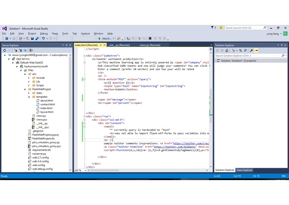Close the index.html [Remote] tab
This screenshot has width=289, height=205.
coord(104,45)
